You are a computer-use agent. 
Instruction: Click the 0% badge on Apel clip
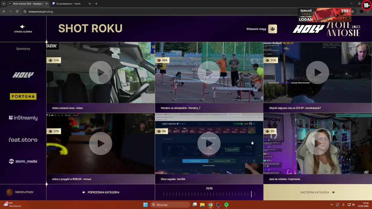pyautogui.click(x=270, y=131)
